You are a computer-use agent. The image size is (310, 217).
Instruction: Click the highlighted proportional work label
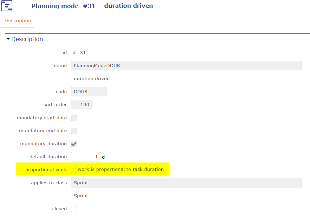point(46,169)
